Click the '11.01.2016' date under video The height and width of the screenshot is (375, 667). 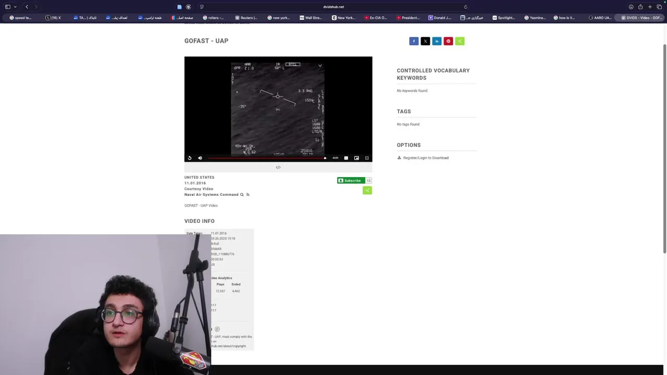195,183
